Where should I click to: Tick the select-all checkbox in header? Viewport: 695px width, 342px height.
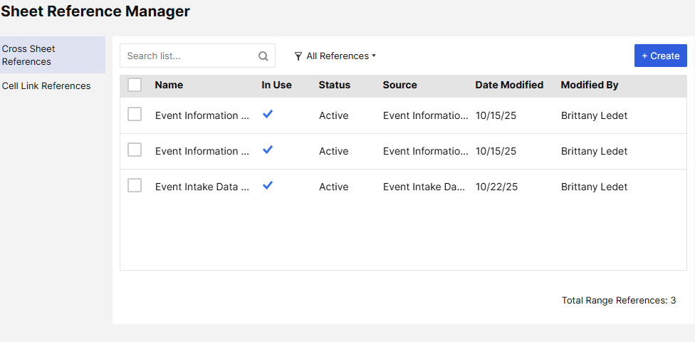pyautogui.click(x=135, y=85)
